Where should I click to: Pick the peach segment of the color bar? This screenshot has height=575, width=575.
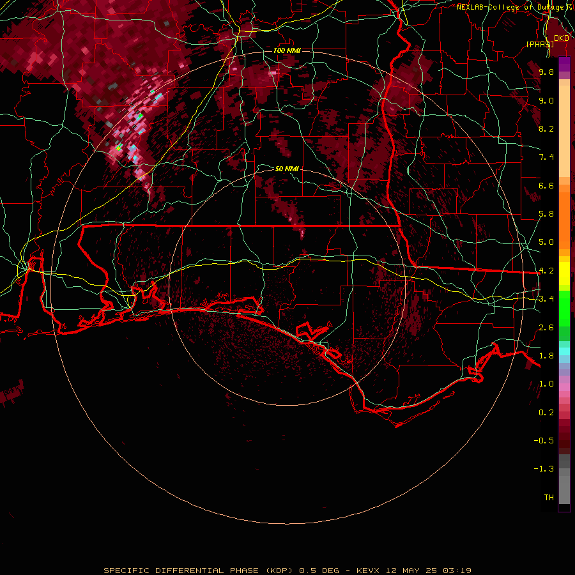click(x=564, y=132)
